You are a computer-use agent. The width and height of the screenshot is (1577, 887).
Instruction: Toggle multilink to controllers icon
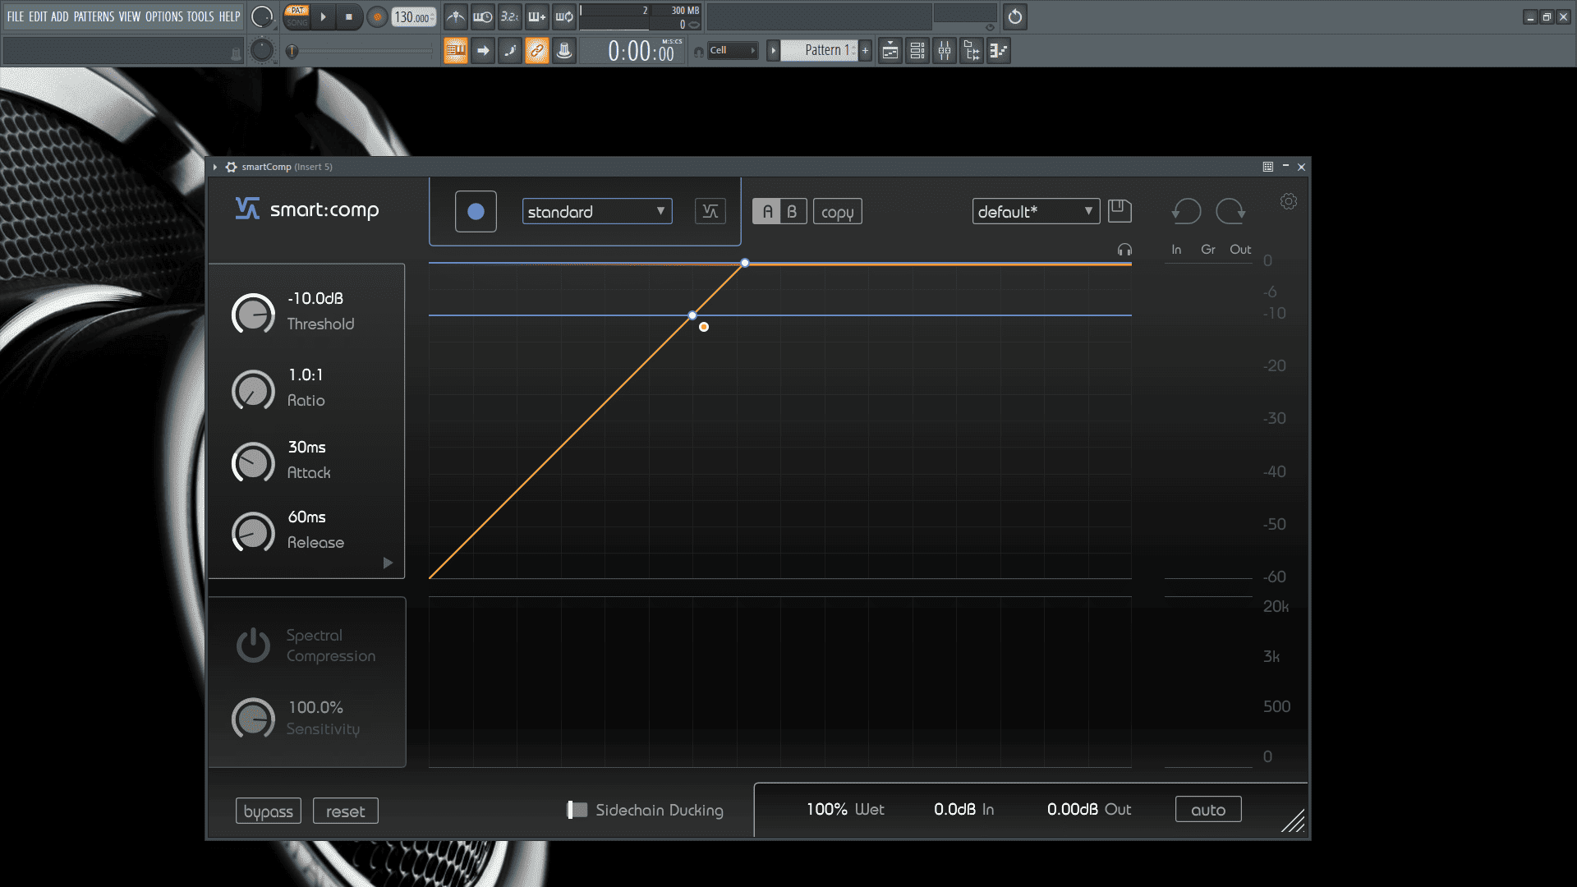(537, 51)
